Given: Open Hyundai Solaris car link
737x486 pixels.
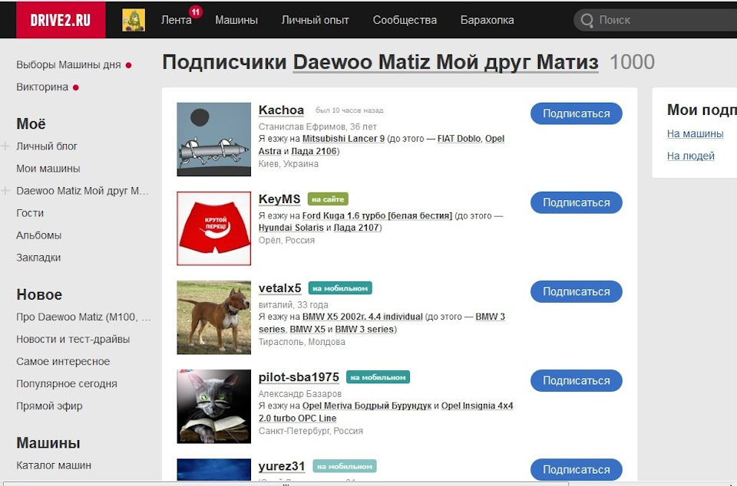Looking at the screenshot, I should pos(291,228).
